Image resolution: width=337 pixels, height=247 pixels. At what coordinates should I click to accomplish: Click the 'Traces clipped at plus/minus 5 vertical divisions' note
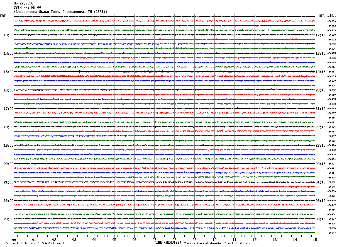[x=218, y=243]
